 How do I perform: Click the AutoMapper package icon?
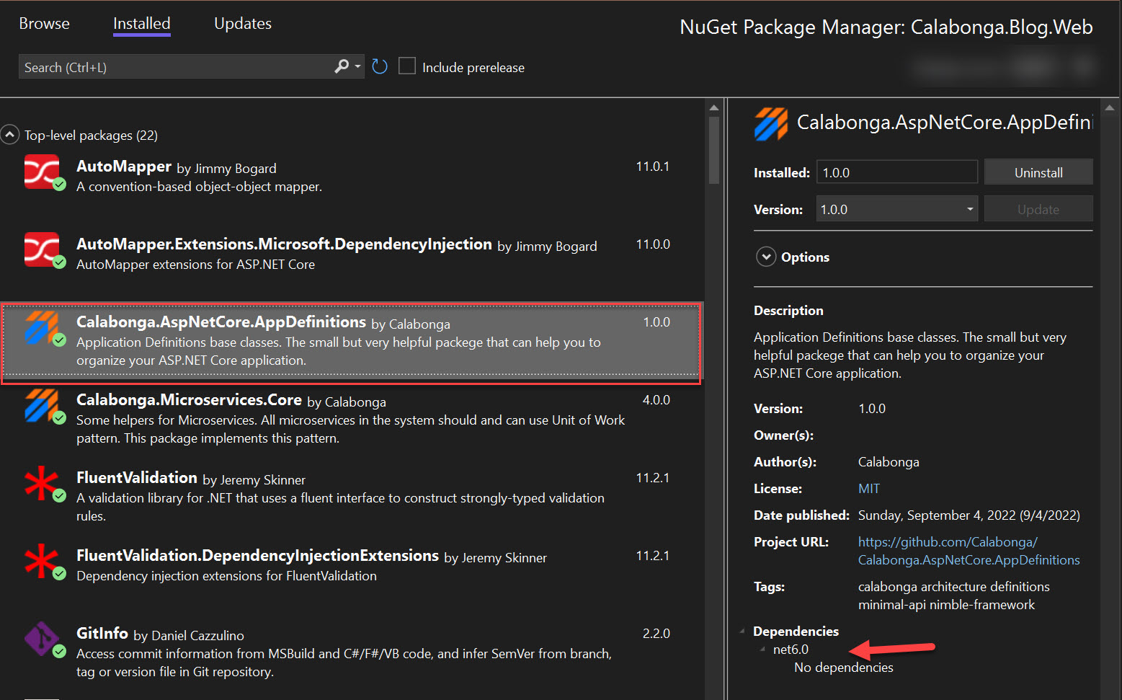[42, 172]
